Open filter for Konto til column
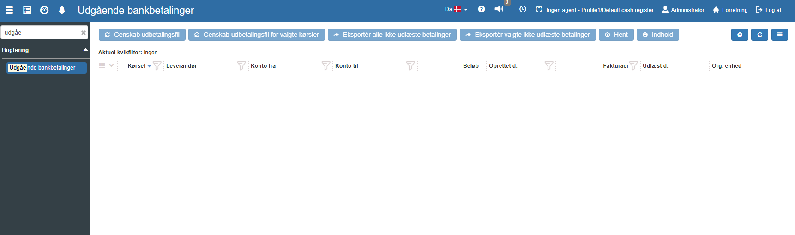This screenshot has height=235, width=795. point(410,66)
